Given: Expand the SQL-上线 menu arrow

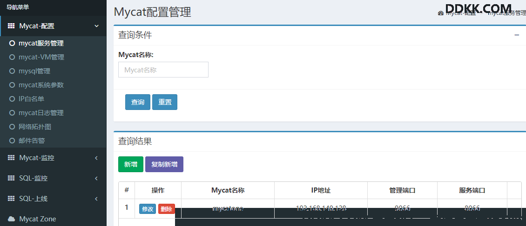Looking at the screenshot, I should coord(96,199).
